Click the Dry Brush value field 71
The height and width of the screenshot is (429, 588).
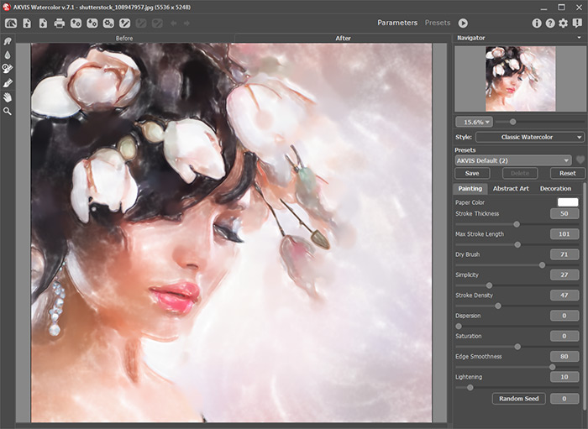[x=564, y=254]
